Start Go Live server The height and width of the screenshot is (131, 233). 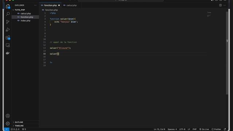204,129
